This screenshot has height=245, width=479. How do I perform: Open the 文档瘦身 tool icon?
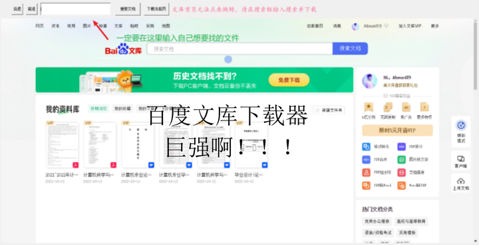401,172
